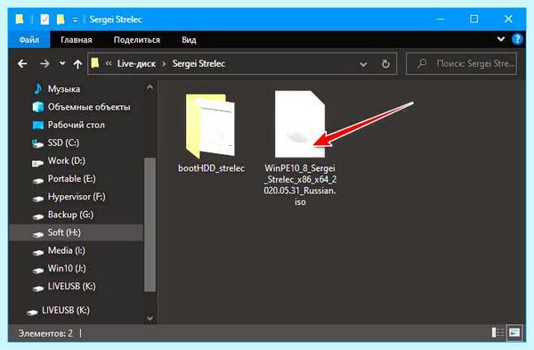Switch to the Вид tab

pos(189,40)
